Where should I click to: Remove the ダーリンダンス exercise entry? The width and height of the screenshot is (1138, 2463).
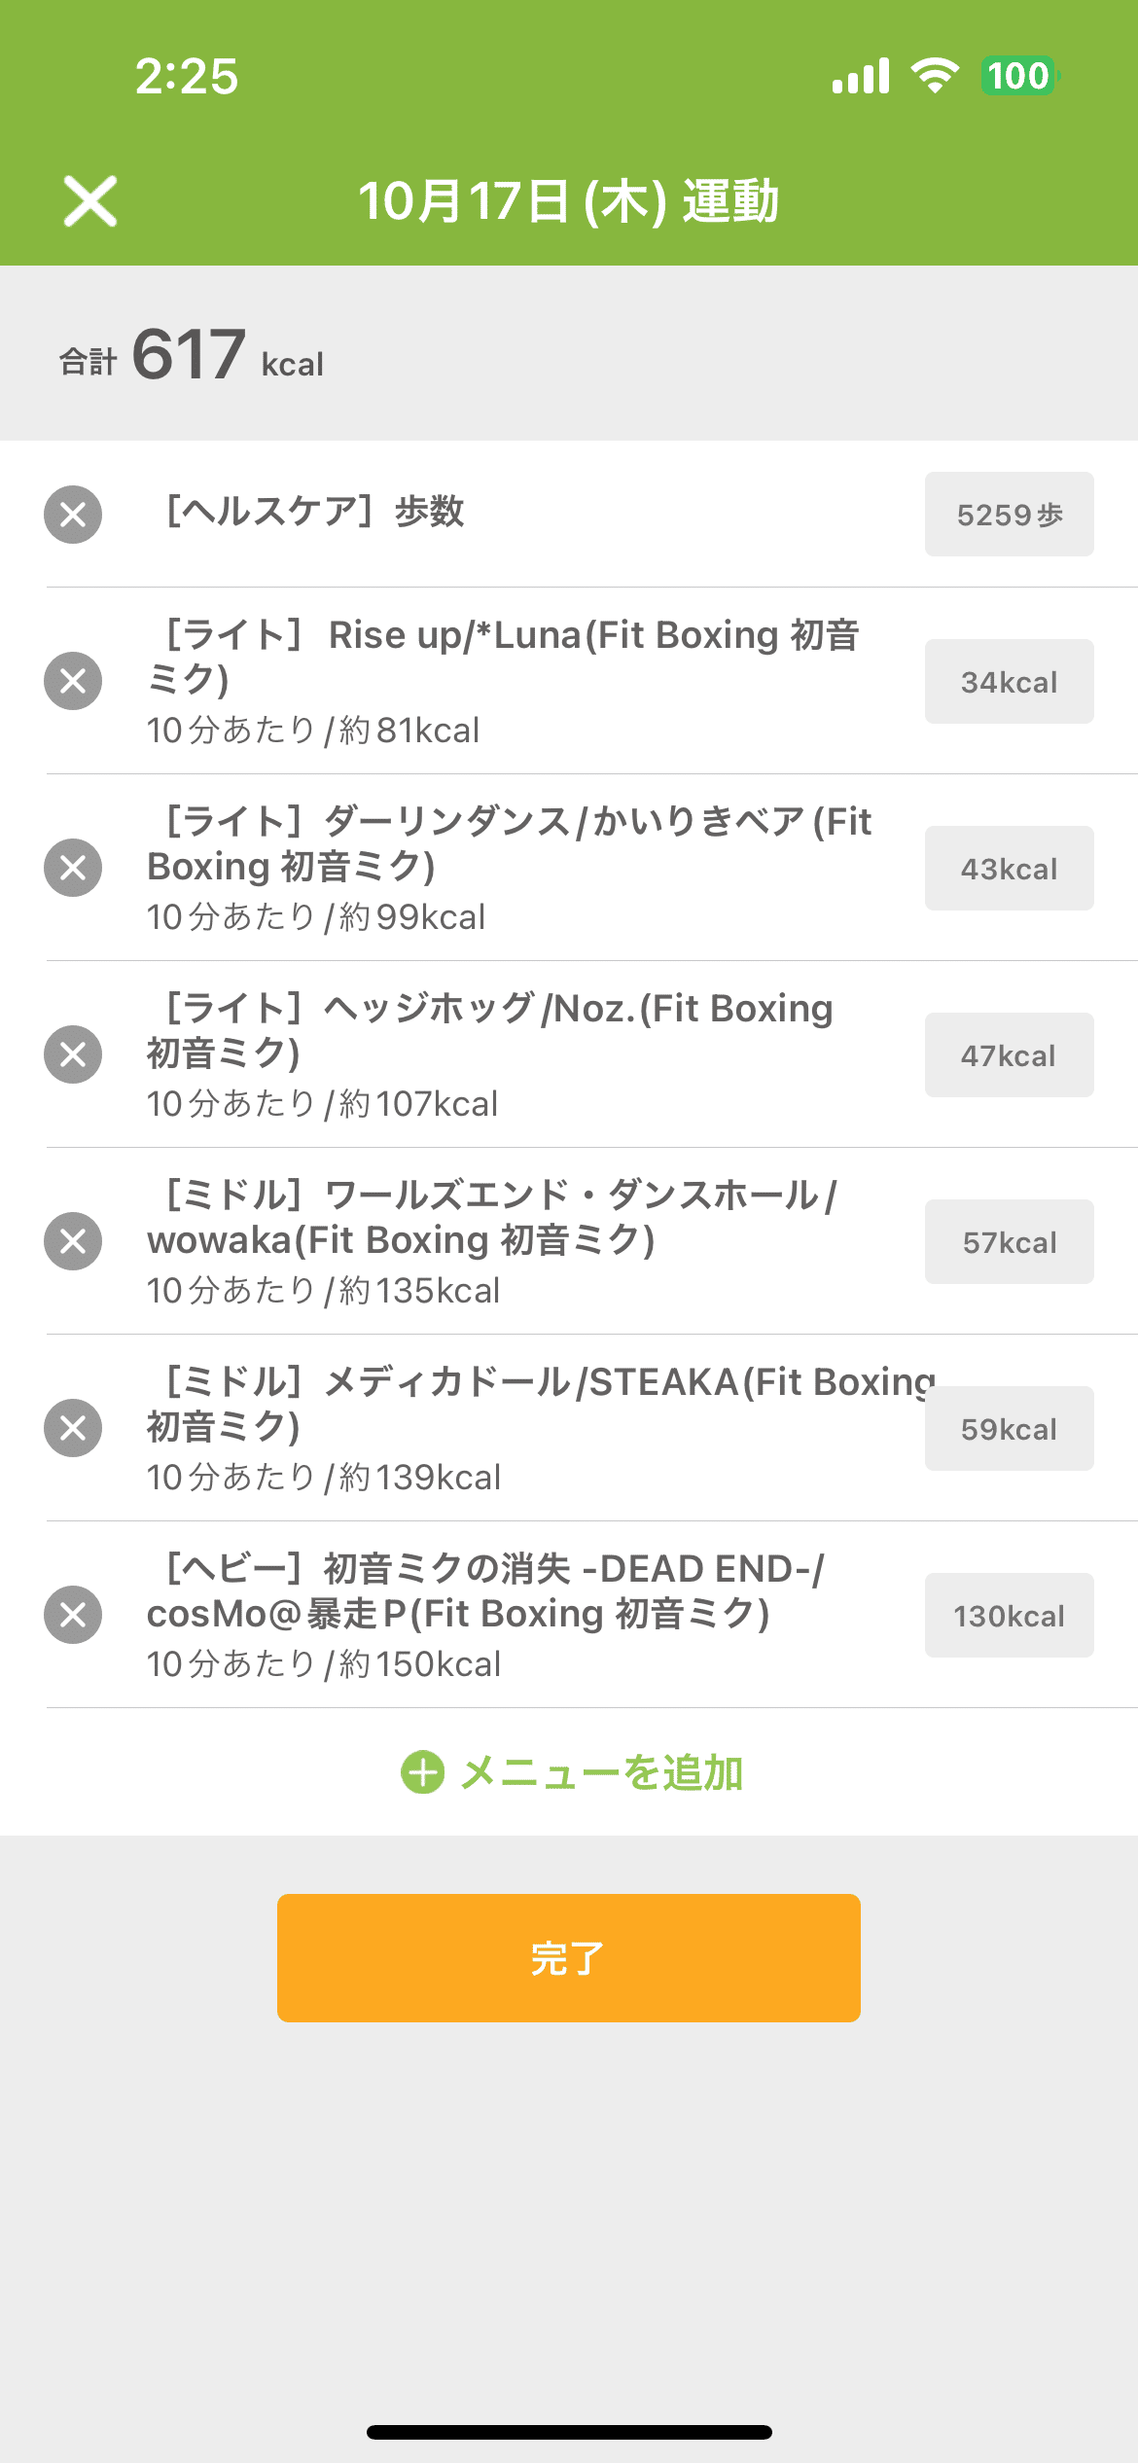pos(73,868)
